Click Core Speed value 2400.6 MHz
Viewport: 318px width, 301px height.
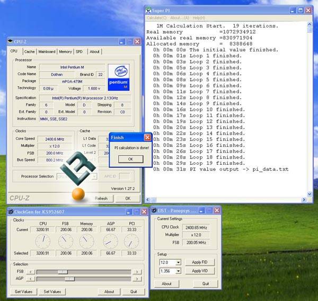point(55,139)
